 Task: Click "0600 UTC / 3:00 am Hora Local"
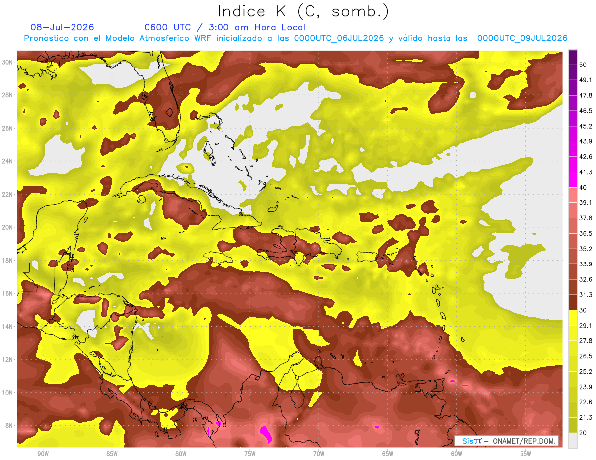pos(224,27)
